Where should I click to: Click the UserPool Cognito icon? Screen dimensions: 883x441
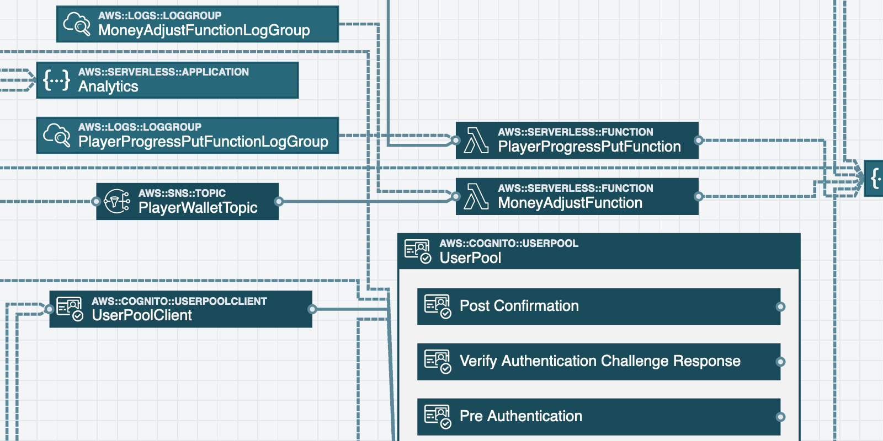418,251
